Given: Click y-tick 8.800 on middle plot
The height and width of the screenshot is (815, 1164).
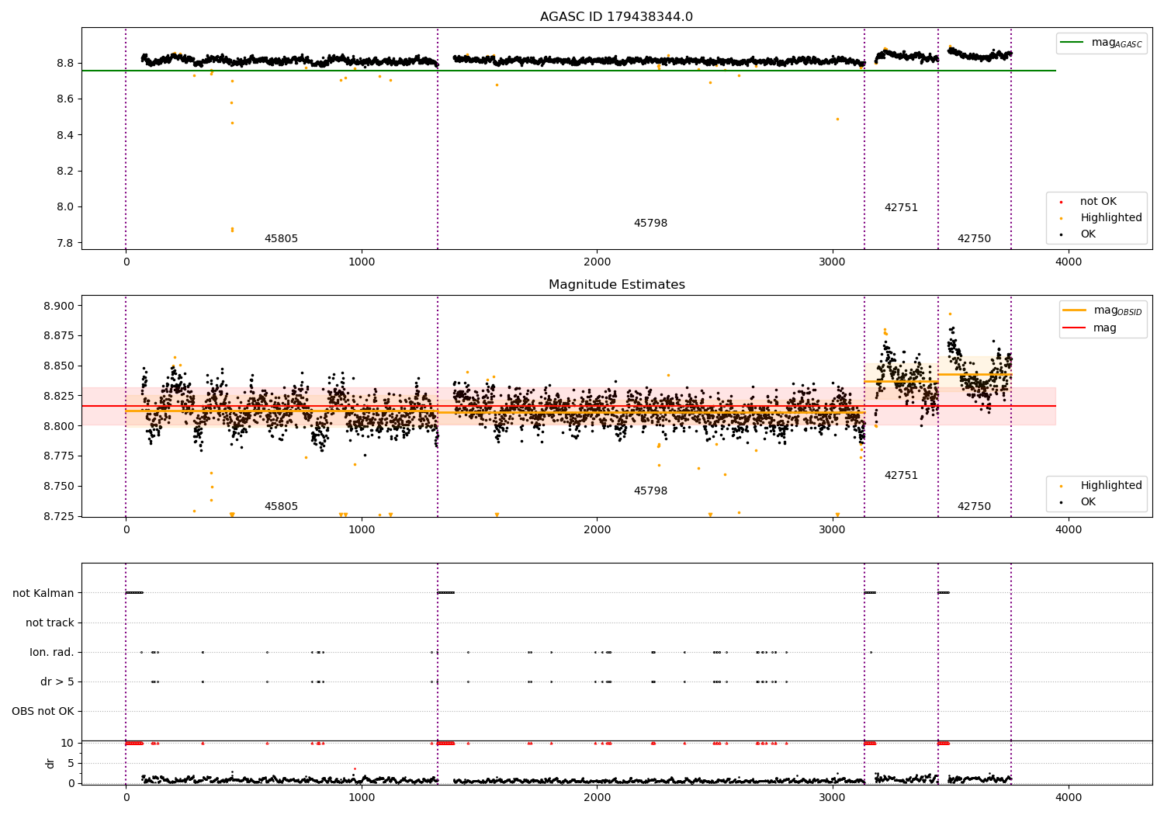Looking at the screenshot, I should (60, 426).
